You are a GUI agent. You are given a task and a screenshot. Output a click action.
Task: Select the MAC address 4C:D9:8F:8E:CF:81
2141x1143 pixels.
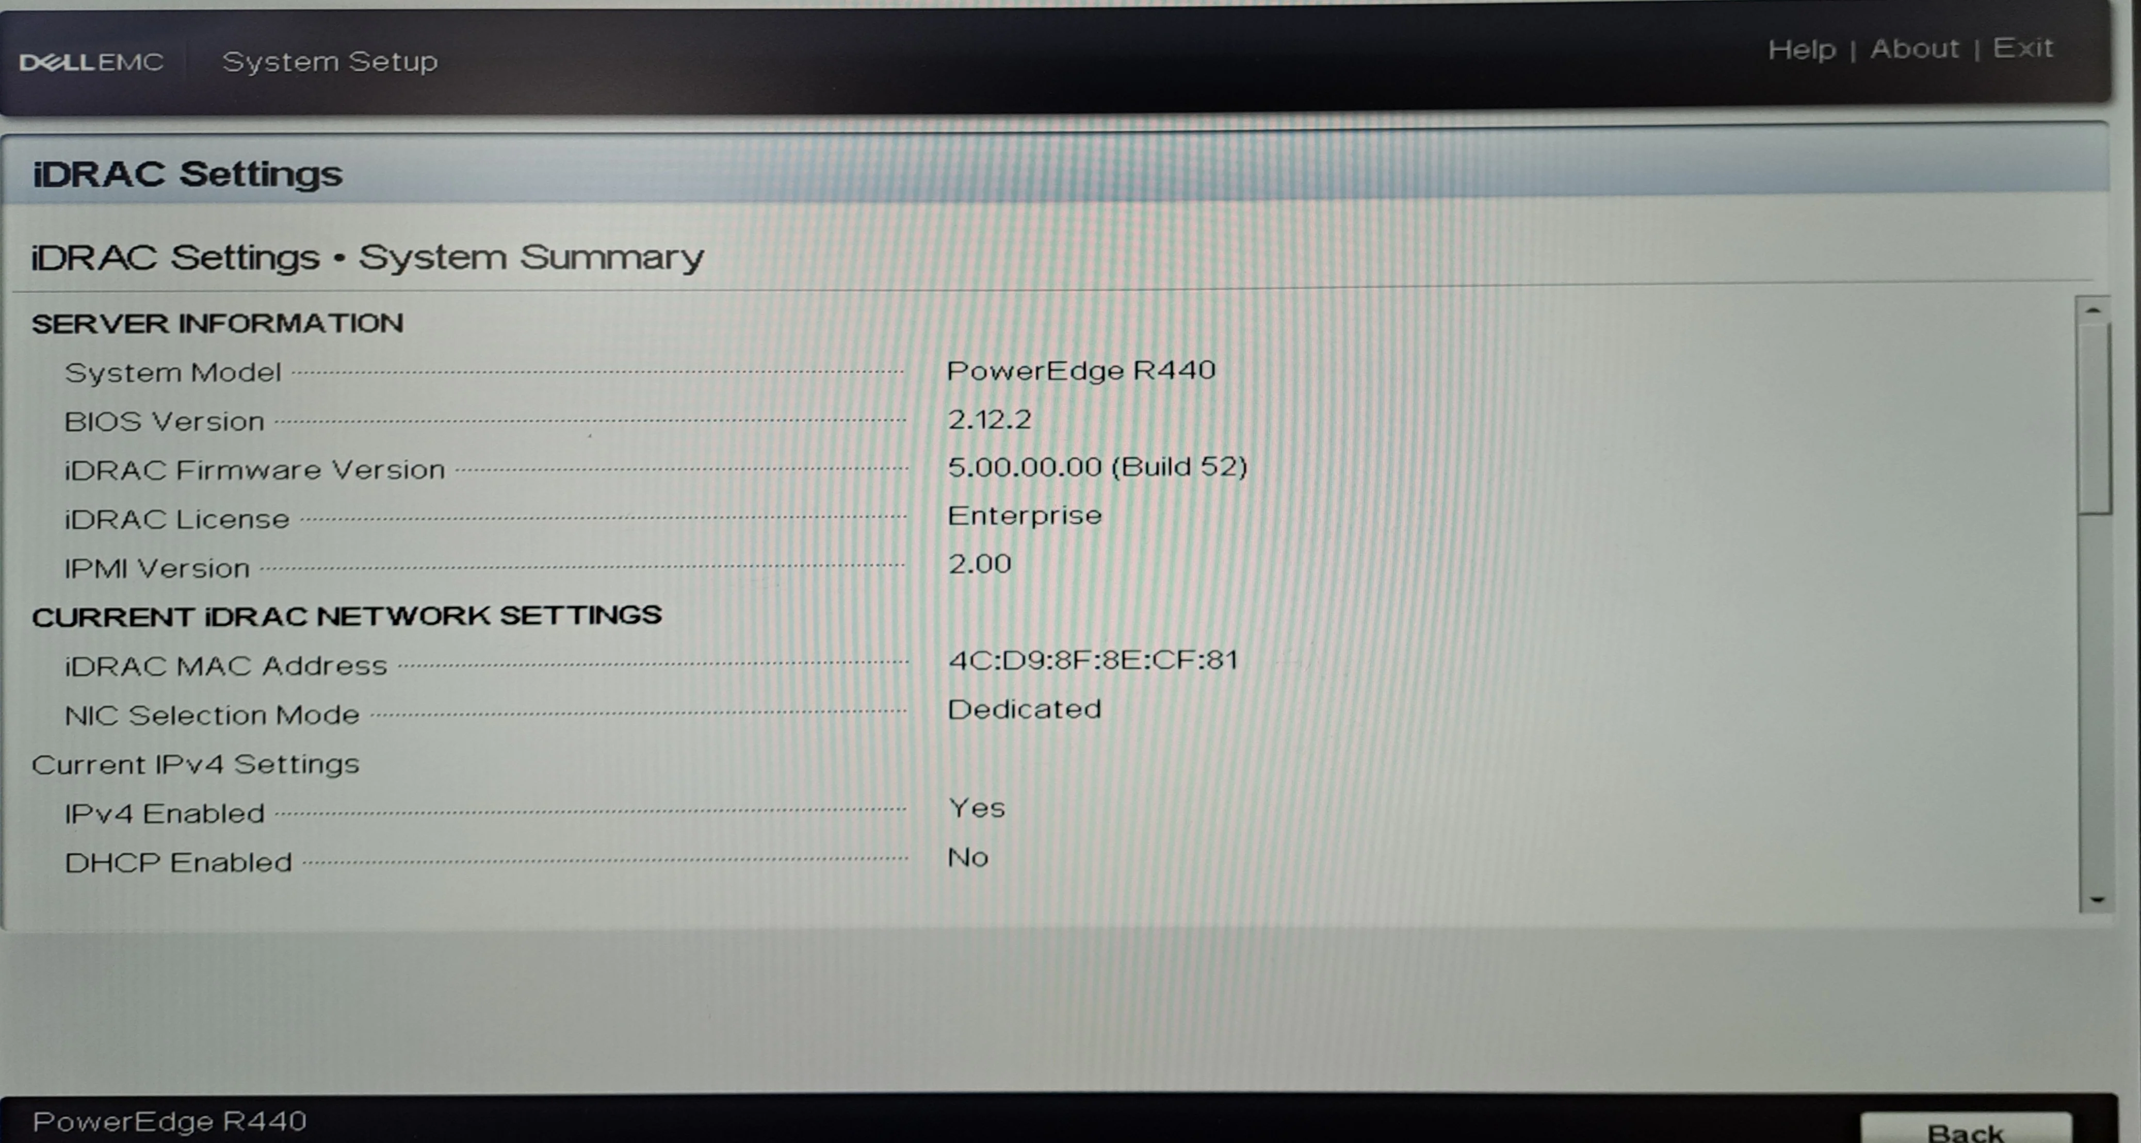1093,660
